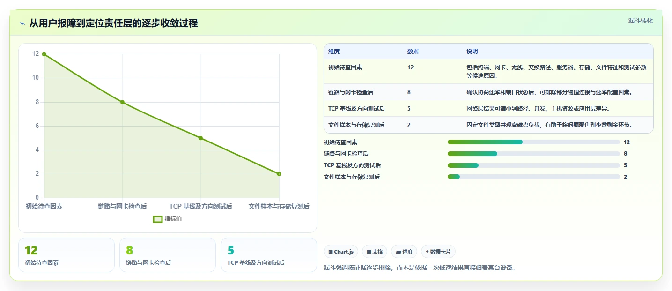This screenshot has width=672, height=291.
Task: Click table cell 文件样本与存储复测后
Action: pyautogui.click(x=356, y=125)
